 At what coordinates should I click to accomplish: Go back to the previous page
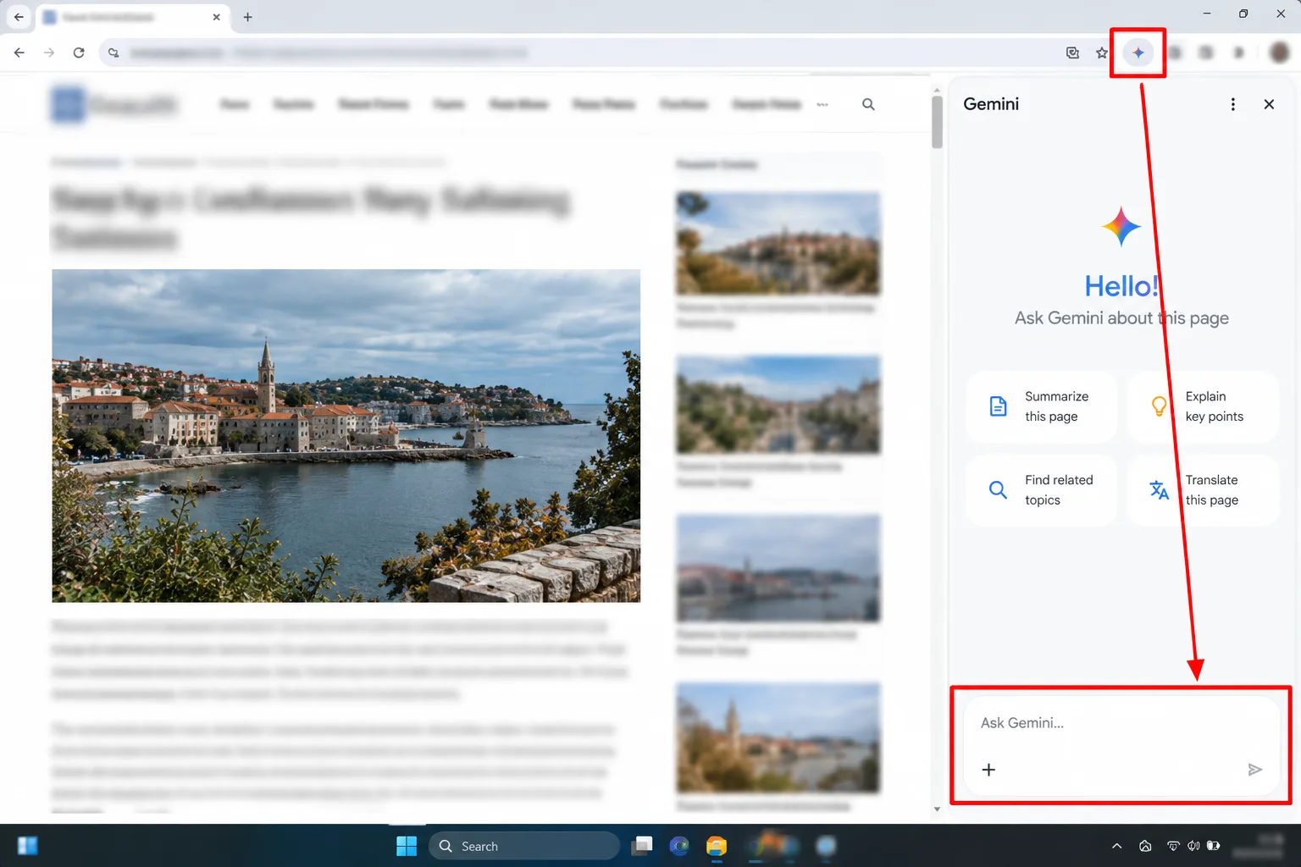pyautogui.click(x=19, y=52)
